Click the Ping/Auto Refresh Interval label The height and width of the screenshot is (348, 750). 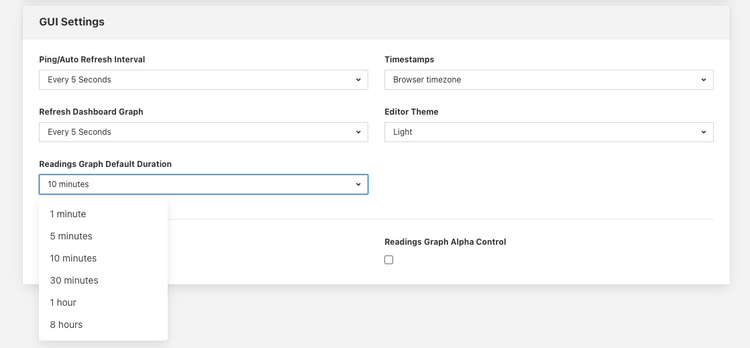pyautogui.click(x=93, y=60)
